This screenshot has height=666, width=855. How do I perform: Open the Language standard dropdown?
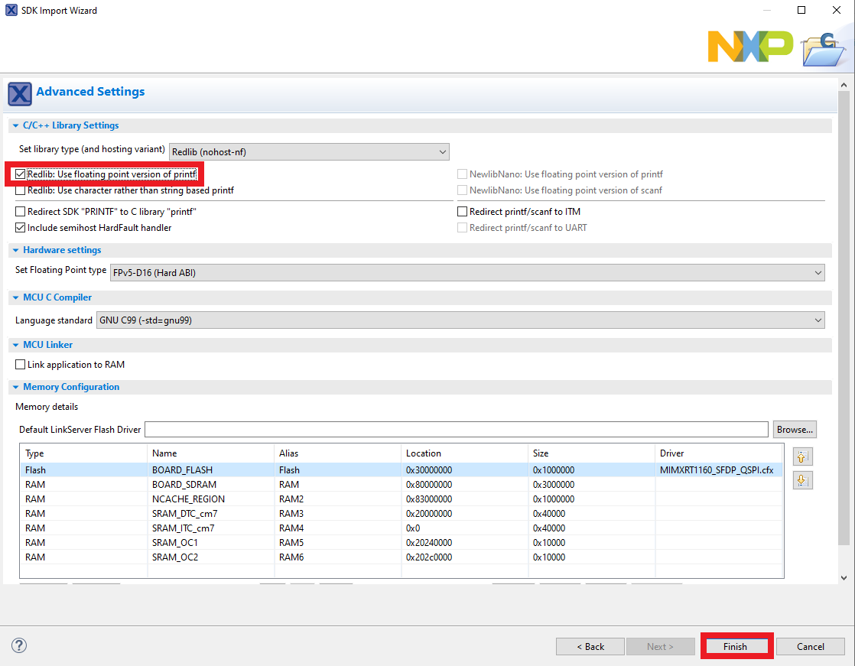[460, 320]
